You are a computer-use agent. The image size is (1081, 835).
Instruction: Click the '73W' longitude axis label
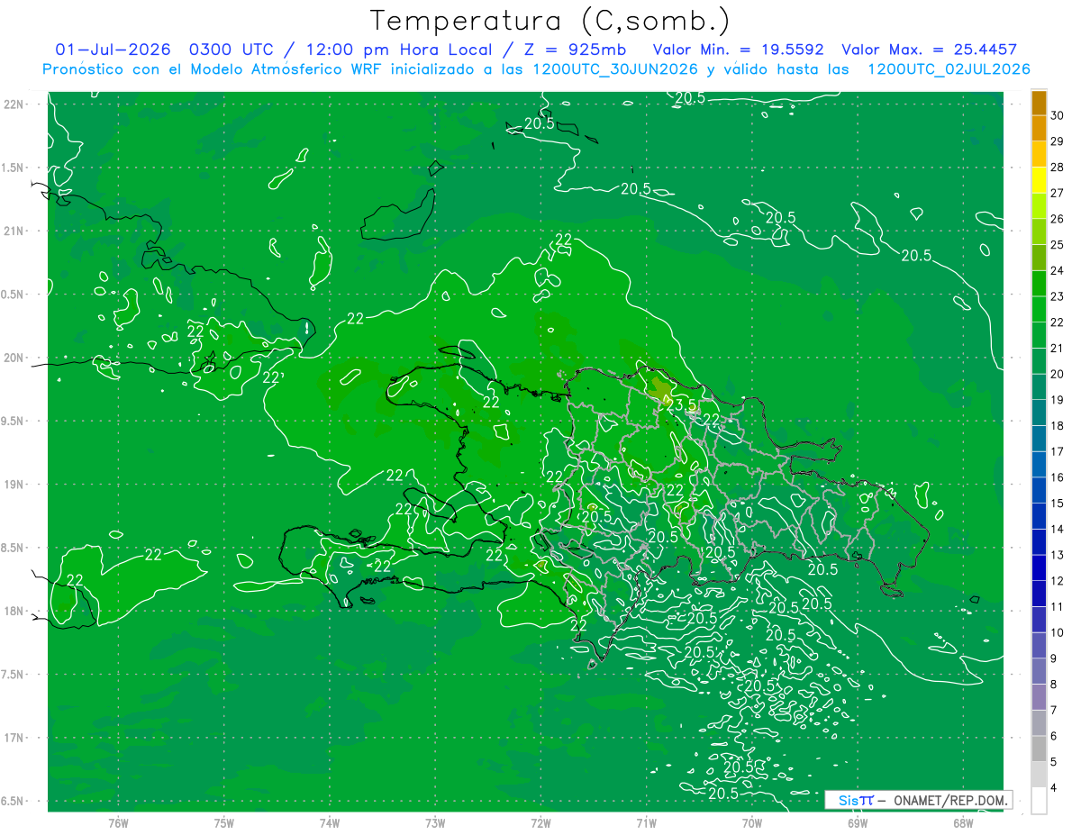tap(435, 822)
